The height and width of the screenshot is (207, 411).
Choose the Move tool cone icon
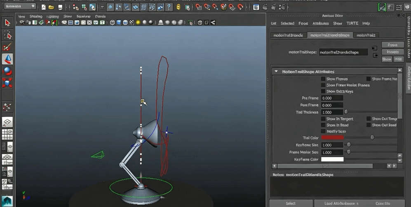click(x=7, y=59)
